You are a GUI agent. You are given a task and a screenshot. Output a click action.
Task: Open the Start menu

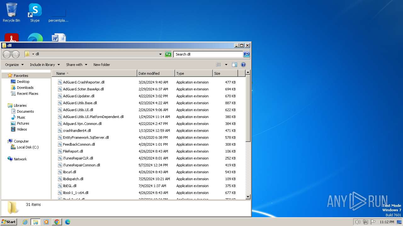pos(9,222)
